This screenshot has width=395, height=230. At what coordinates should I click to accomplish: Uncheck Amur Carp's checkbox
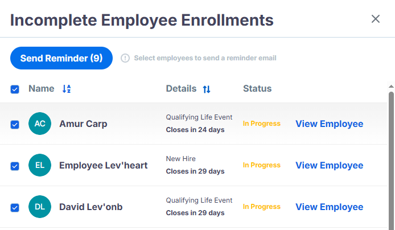pos(15,125)
